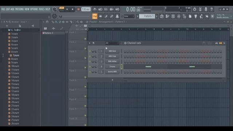Toggle pattern/song mode switch
This screenshot has height=131, width=233.
pos(62,9)
